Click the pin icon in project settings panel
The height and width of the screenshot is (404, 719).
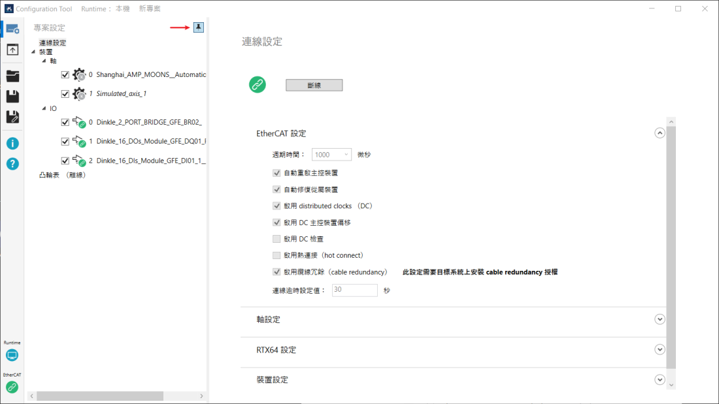click(198, 27)
